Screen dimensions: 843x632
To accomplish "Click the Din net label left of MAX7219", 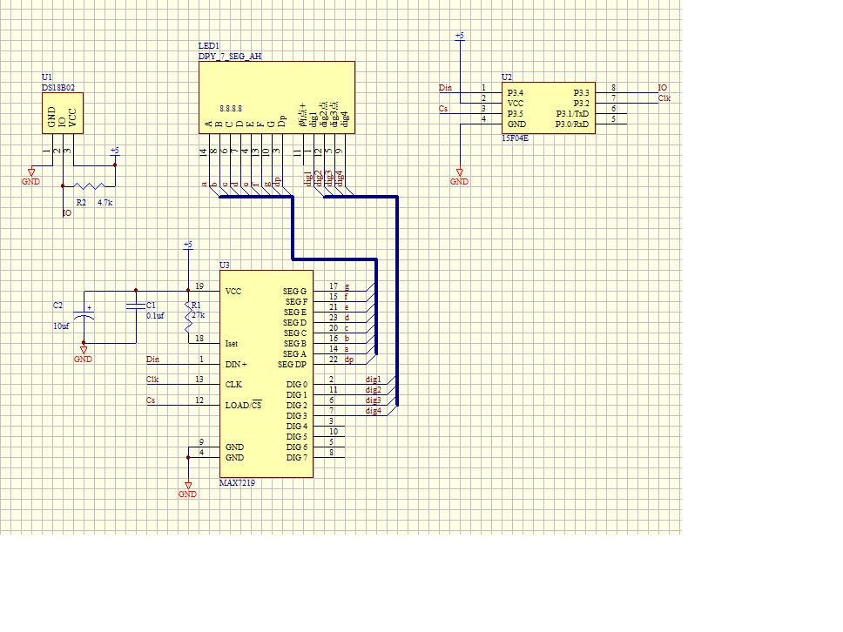I will point(153,360).
